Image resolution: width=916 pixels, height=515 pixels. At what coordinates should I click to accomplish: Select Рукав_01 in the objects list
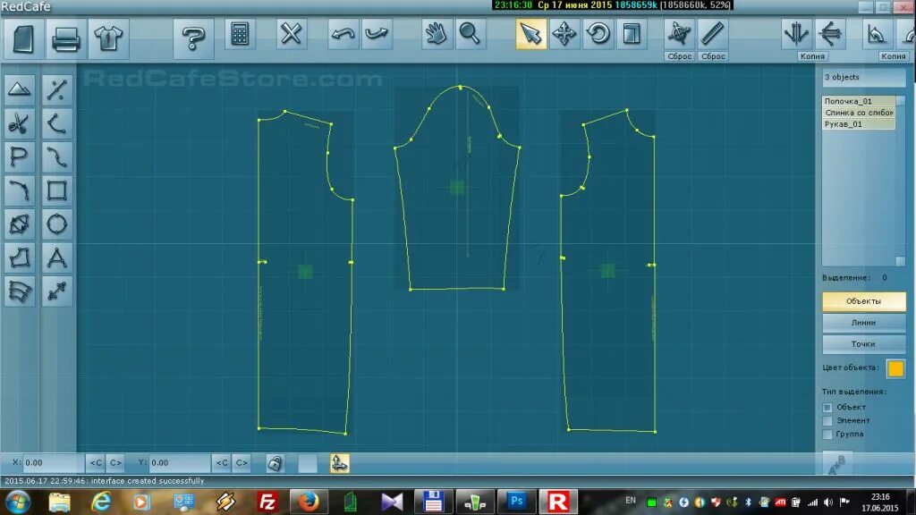858,123
